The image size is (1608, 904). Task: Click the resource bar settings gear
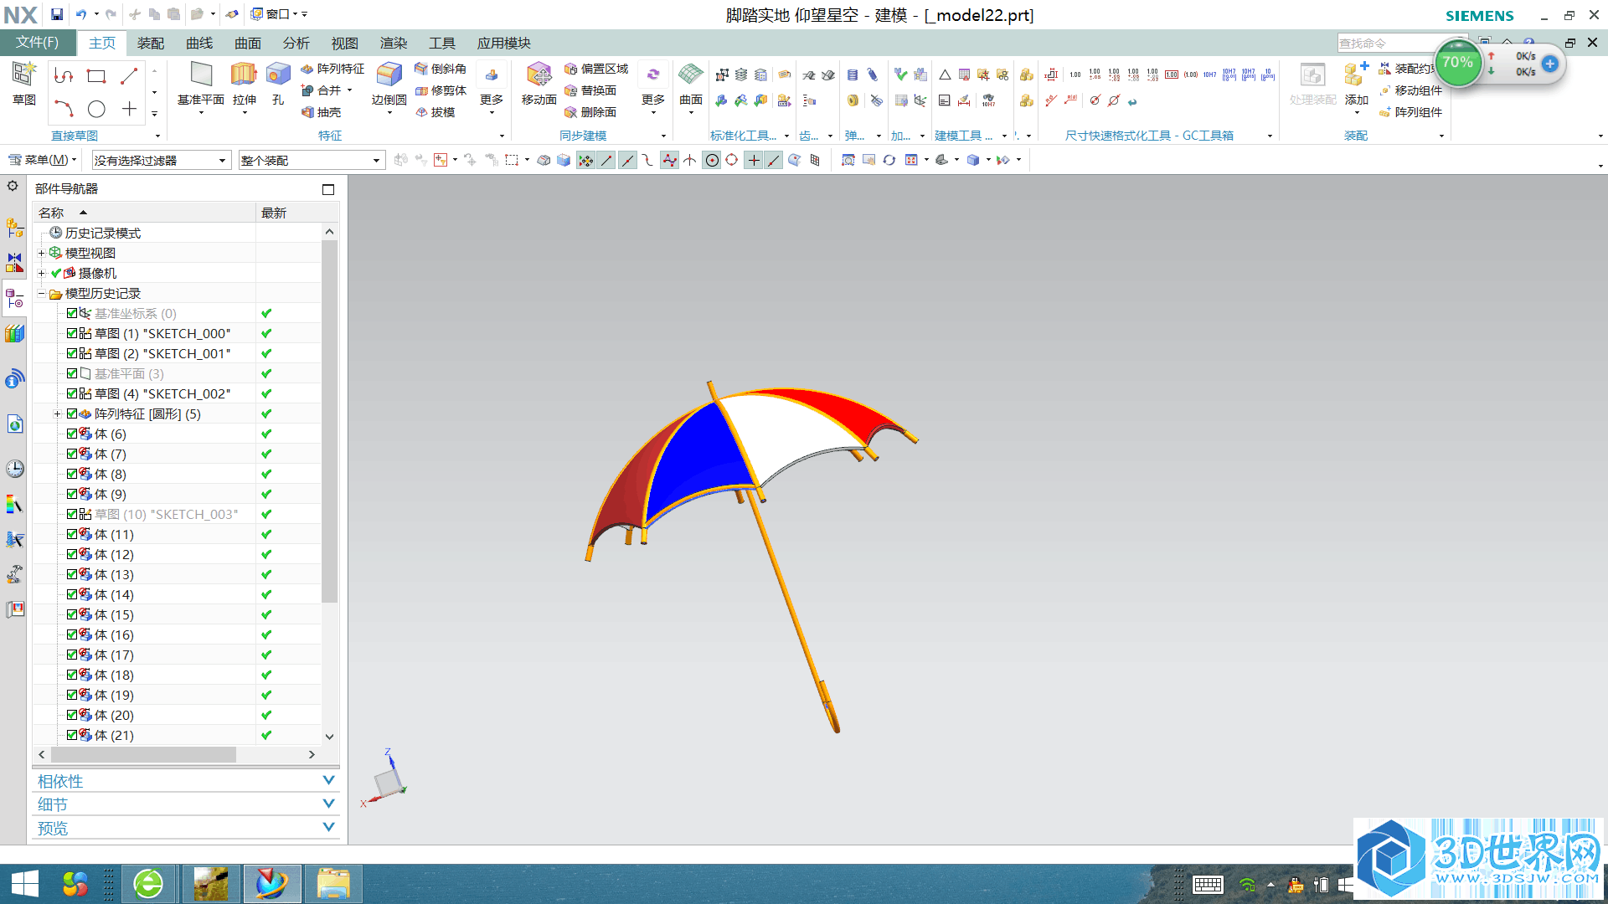click(x=13, y=186)
